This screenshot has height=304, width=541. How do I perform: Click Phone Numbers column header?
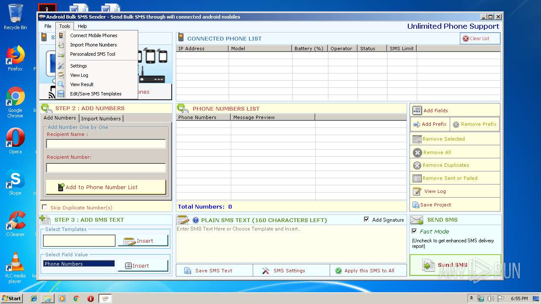point(203,117)
